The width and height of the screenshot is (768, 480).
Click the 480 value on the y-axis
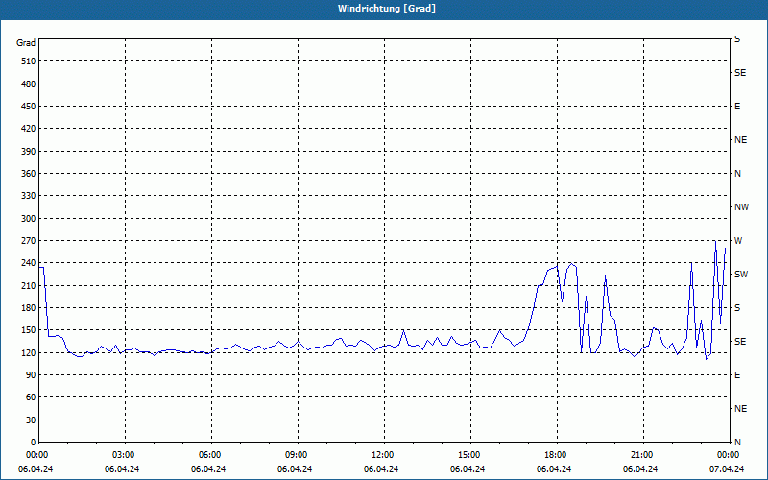coord(28,84)
